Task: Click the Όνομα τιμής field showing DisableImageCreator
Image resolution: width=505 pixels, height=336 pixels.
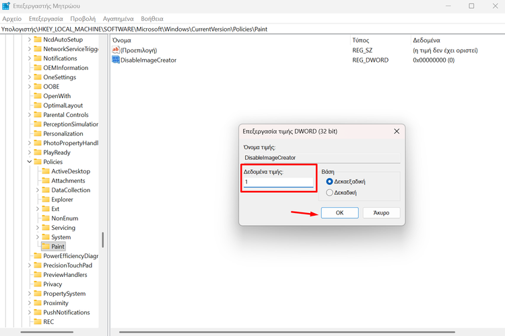Action: click(x=322, y=157)
